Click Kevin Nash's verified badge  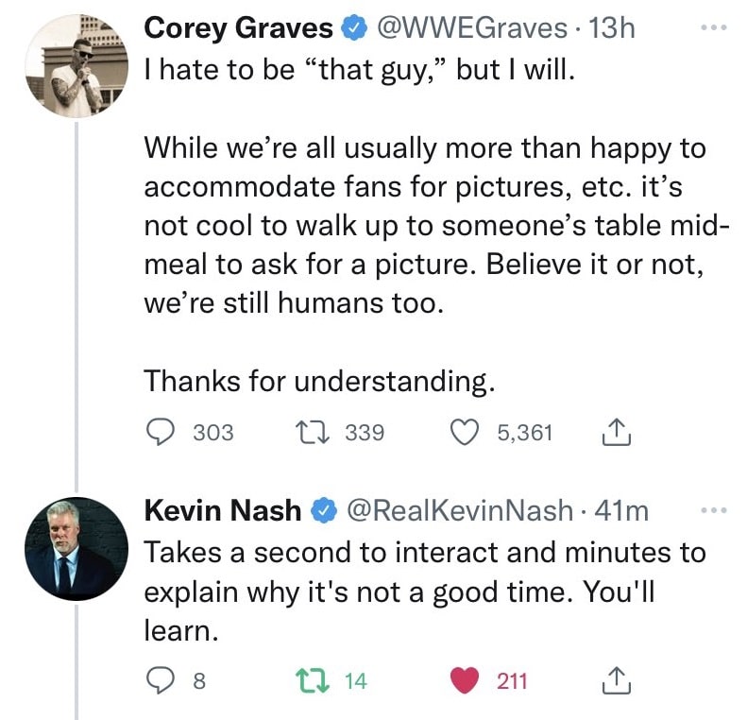pos(323,512)
